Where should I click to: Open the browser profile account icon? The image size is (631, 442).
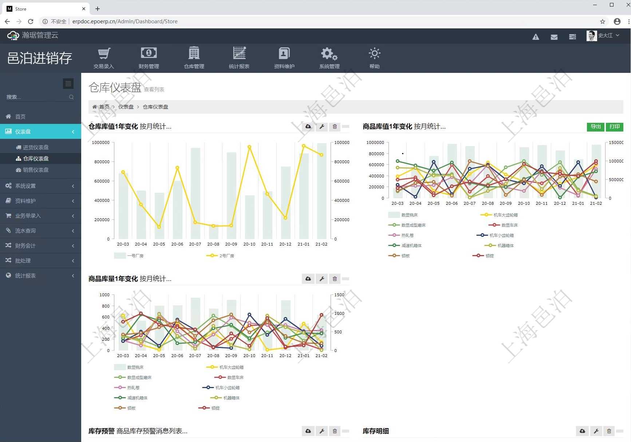(617, 21)
